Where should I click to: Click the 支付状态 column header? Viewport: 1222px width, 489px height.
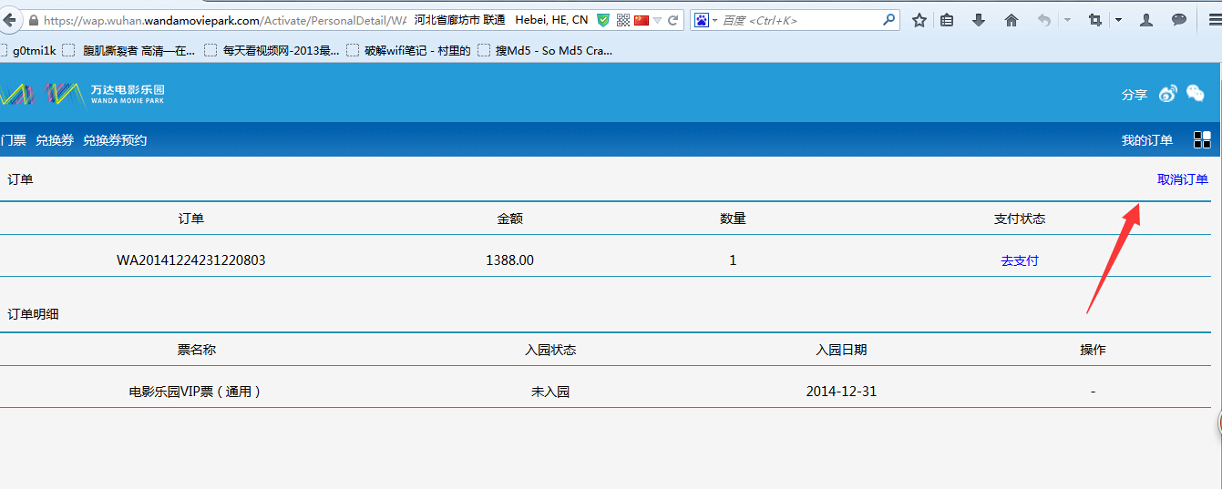click(1020, 219)
